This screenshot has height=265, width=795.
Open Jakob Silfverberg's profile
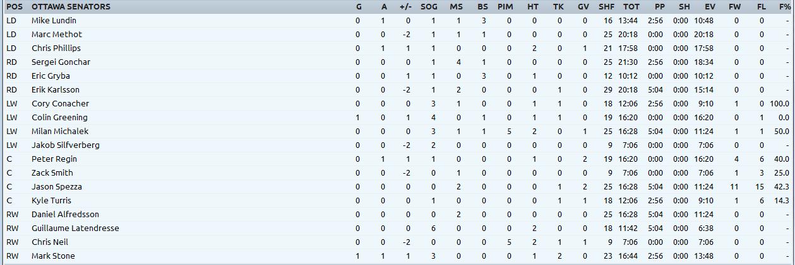(66, 145)
